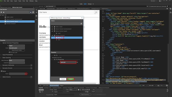Refresh the Actions list in Actions Picker
This screenshot has width=172, height=97.
(x=81, y=24)
